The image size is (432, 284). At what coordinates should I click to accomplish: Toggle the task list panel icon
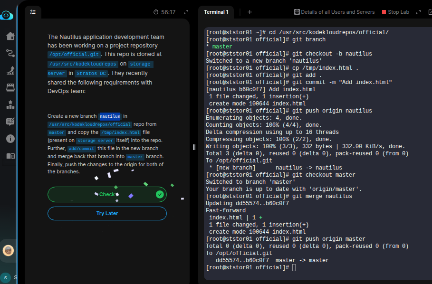[33, 12]
